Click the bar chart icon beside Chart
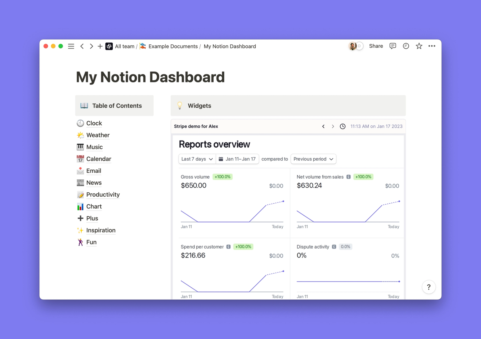The width and height of the screenshot is (481, 339). (x=80, y=206)
